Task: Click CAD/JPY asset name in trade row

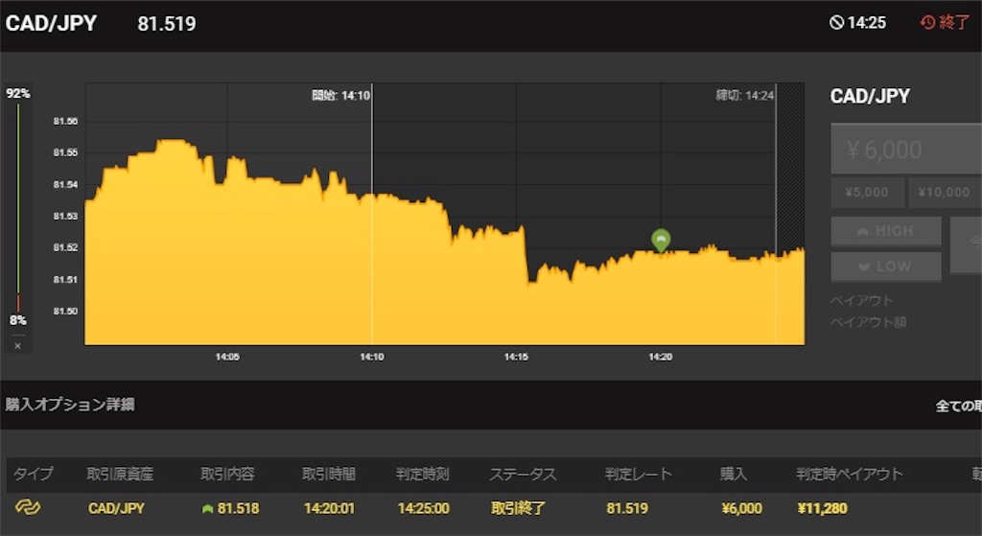Action: [x=116, y=508]
